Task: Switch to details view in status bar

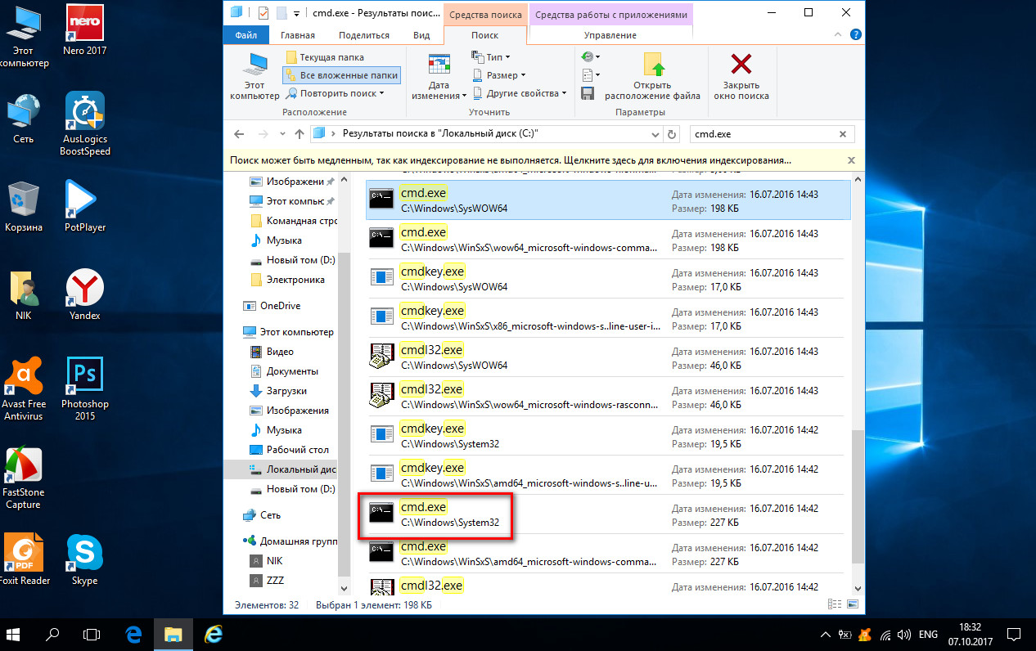Action: click(836, 605)
